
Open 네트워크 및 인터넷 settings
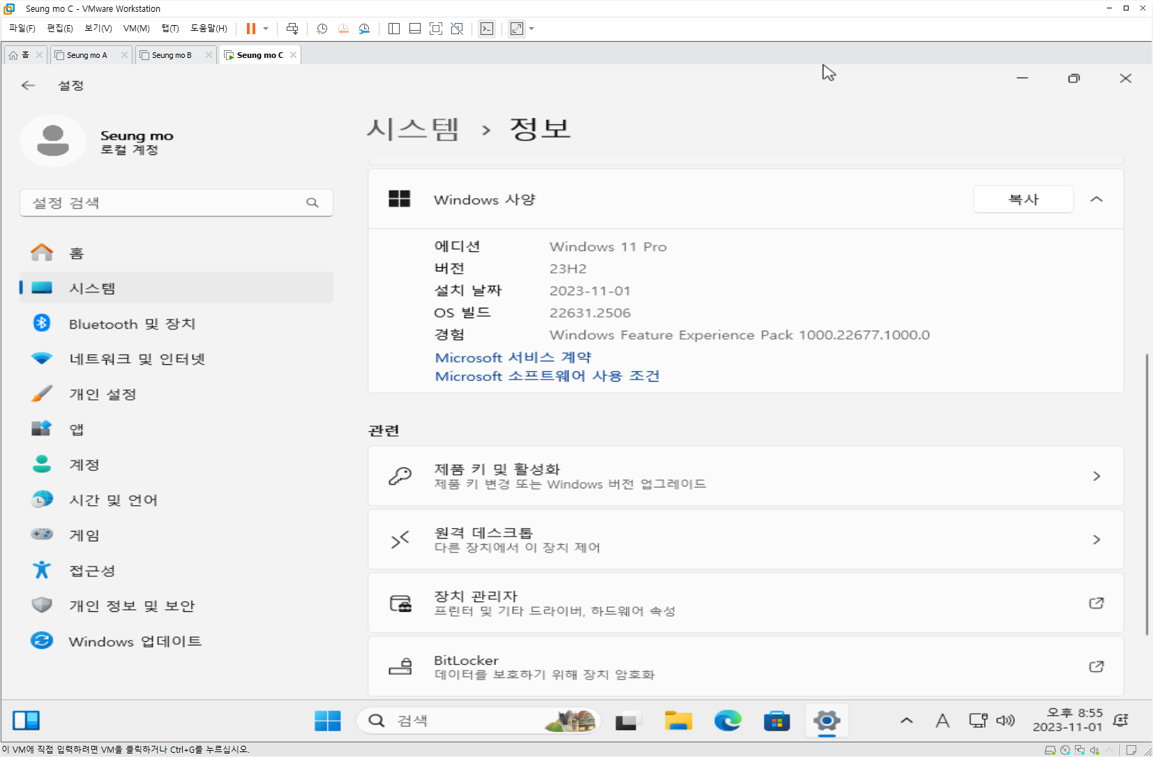176,359
